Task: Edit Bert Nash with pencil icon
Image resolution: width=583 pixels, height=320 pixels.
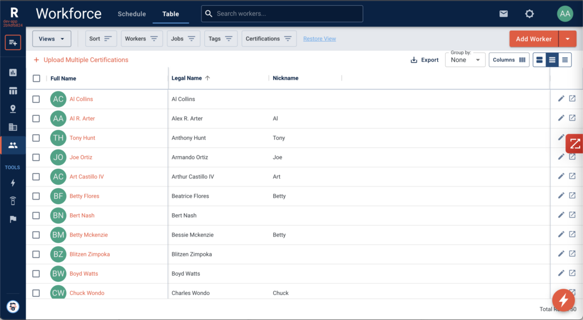Action: (x=561, y=215)
